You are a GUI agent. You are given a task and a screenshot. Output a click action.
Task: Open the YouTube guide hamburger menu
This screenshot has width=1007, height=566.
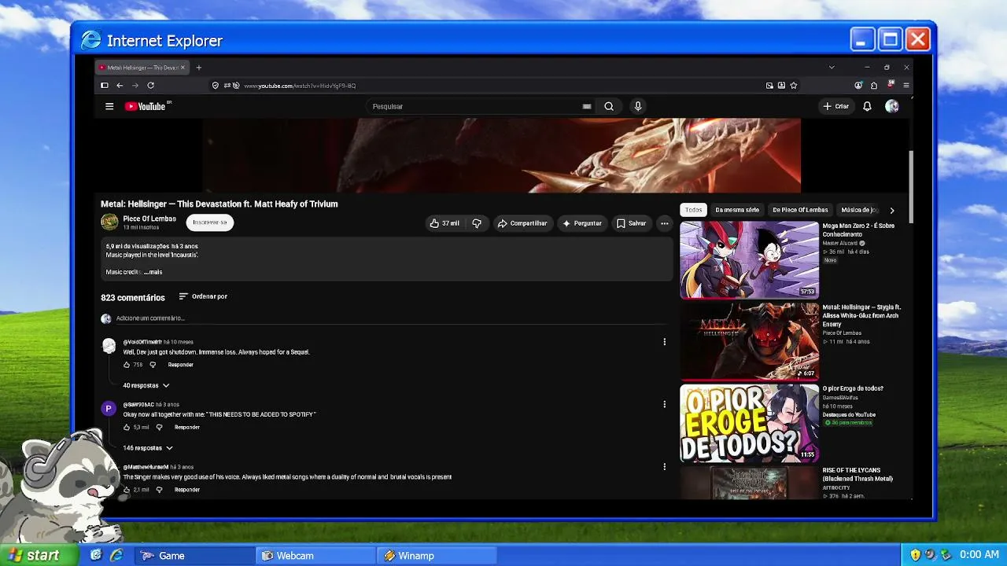[109, 106]
